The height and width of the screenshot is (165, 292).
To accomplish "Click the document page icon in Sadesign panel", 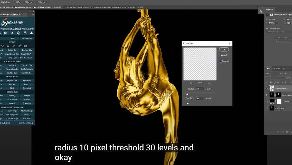I will click(18, 33).
